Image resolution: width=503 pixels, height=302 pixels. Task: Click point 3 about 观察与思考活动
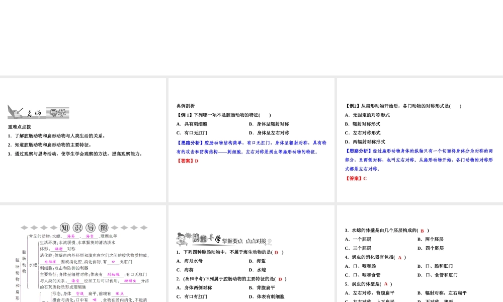tap(75, 154)
